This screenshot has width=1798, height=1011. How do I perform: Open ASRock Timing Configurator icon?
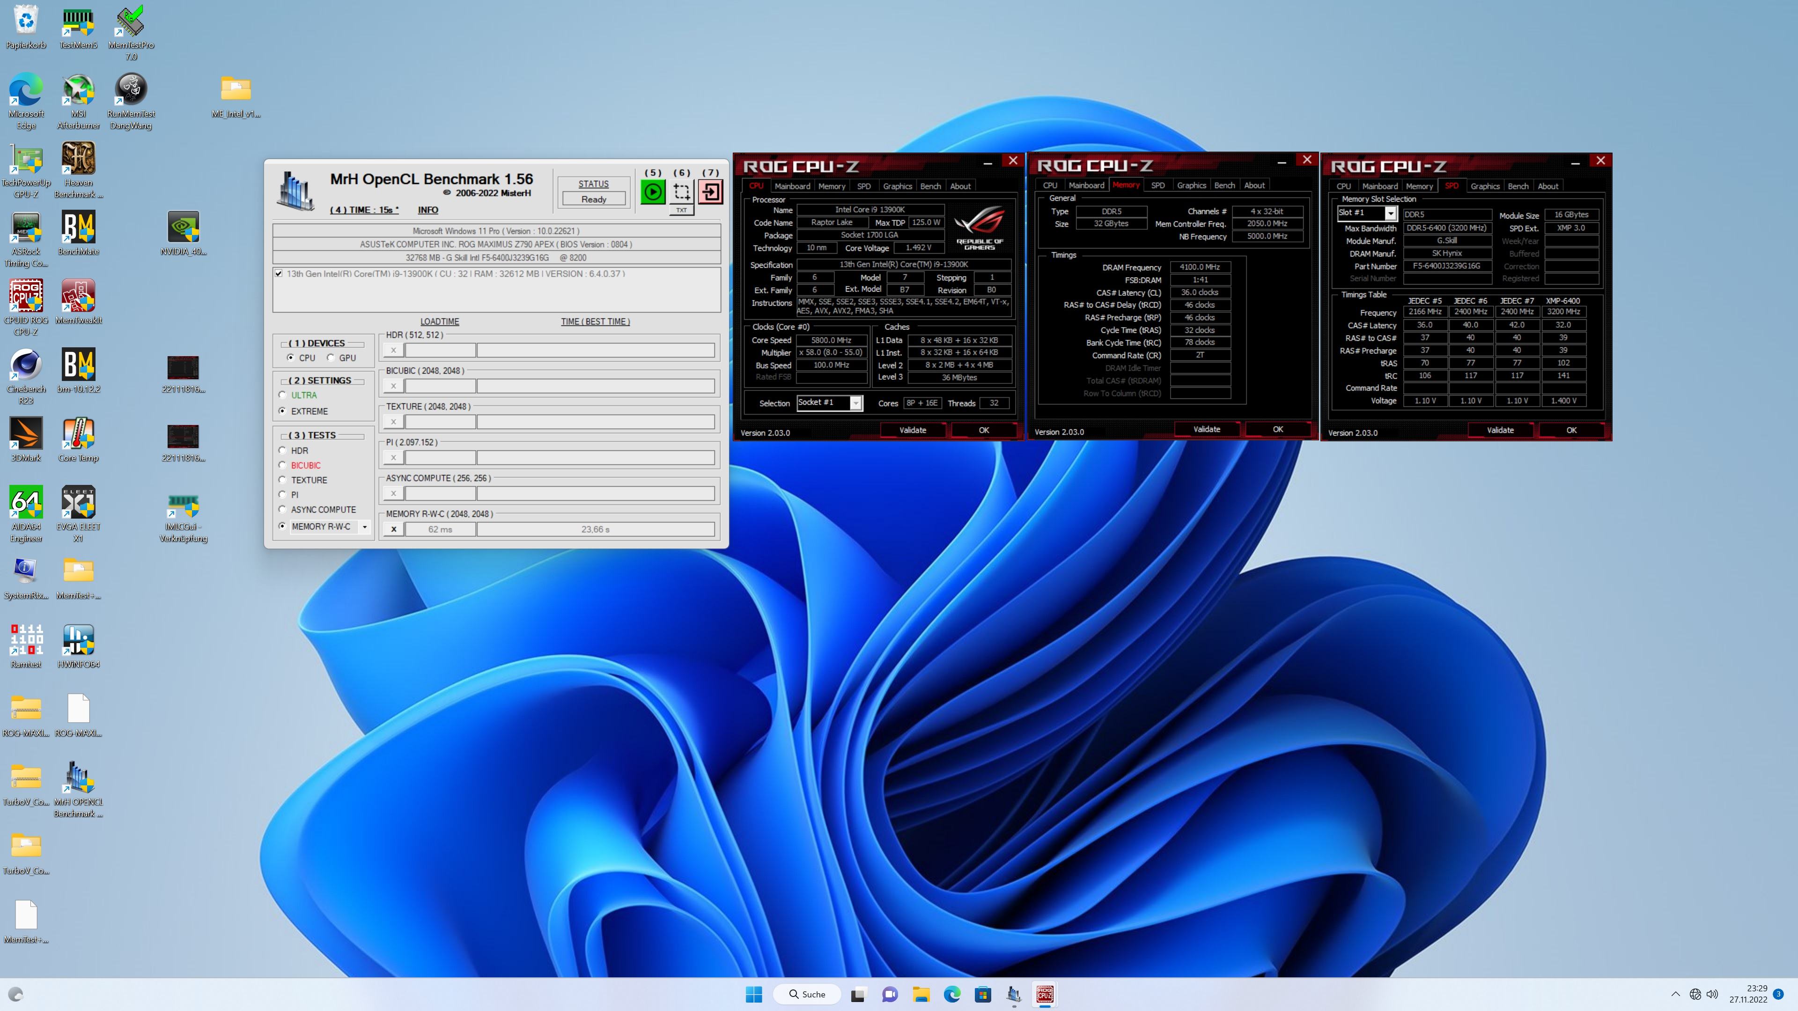pos(26,239)
